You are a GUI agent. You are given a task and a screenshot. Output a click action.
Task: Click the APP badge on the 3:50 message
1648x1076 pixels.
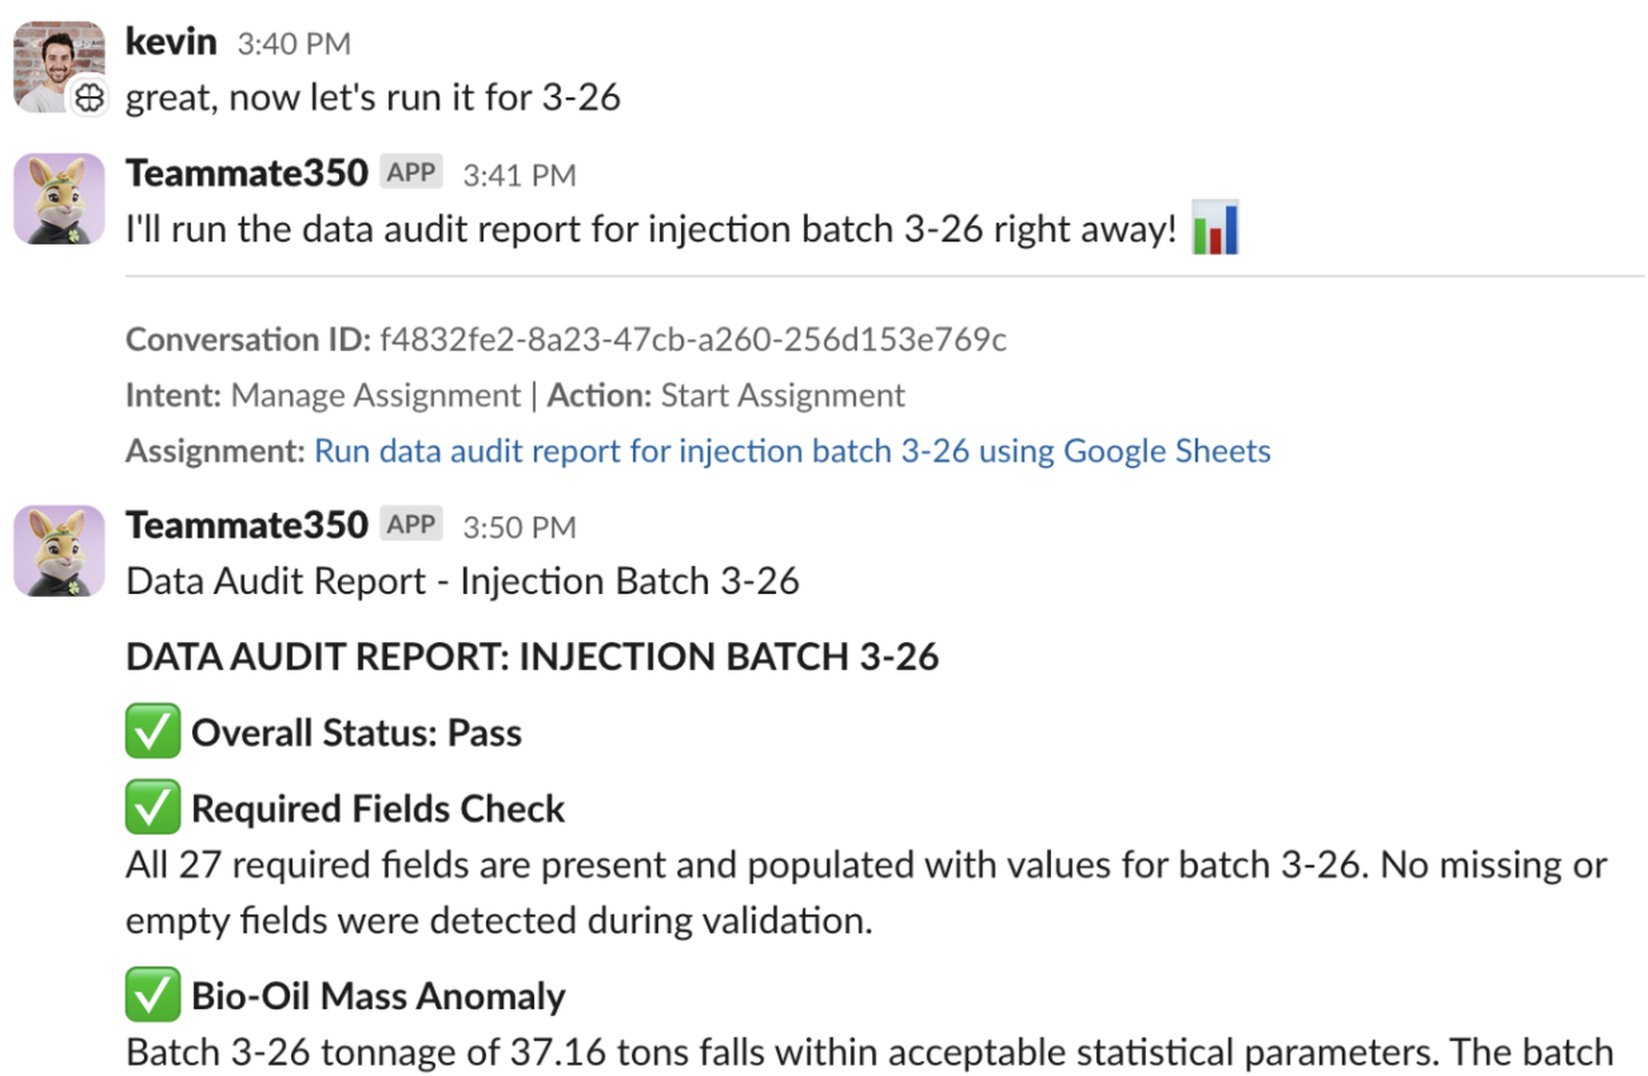412,524
